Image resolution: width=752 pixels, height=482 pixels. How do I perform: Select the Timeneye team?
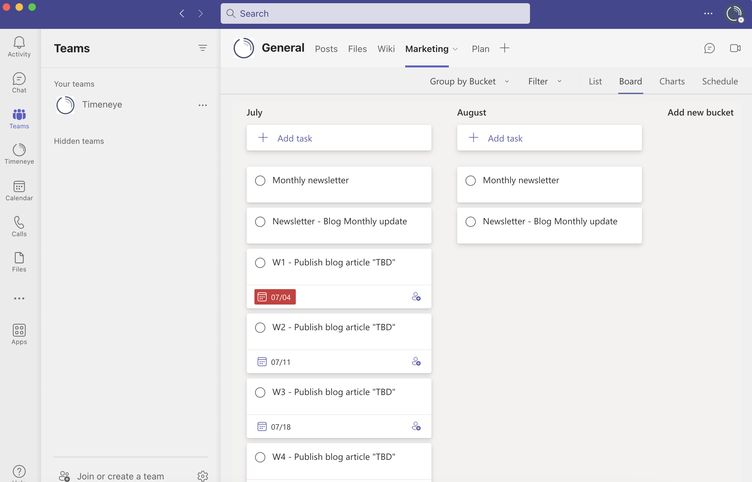[102, 105]
